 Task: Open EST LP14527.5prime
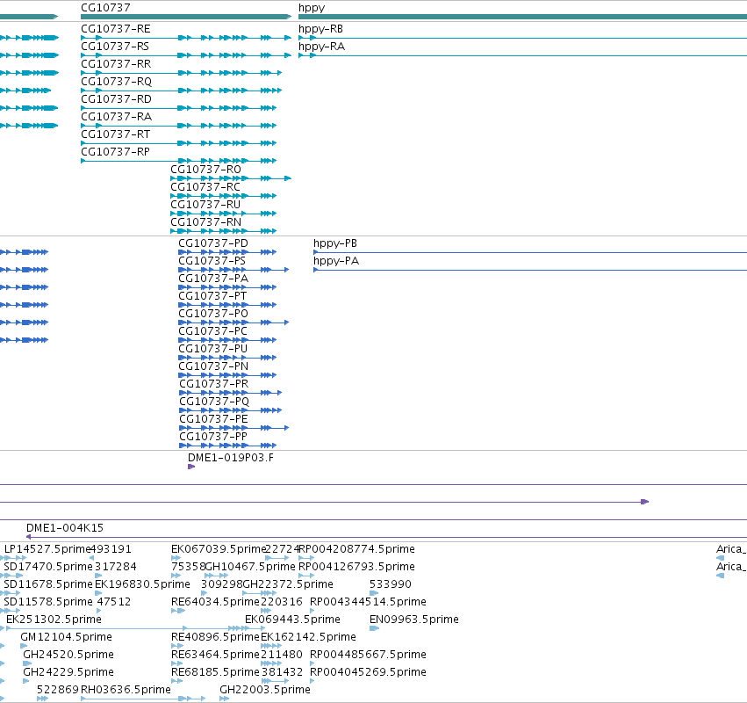click(x=47, y=549)
